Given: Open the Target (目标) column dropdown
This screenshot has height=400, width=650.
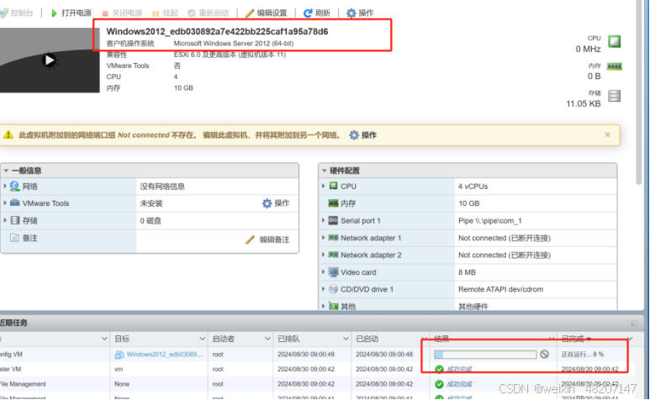Looking at the screenshot, I should [202, 339].
